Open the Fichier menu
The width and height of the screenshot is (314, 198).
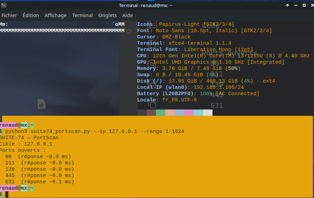point(9,15)
